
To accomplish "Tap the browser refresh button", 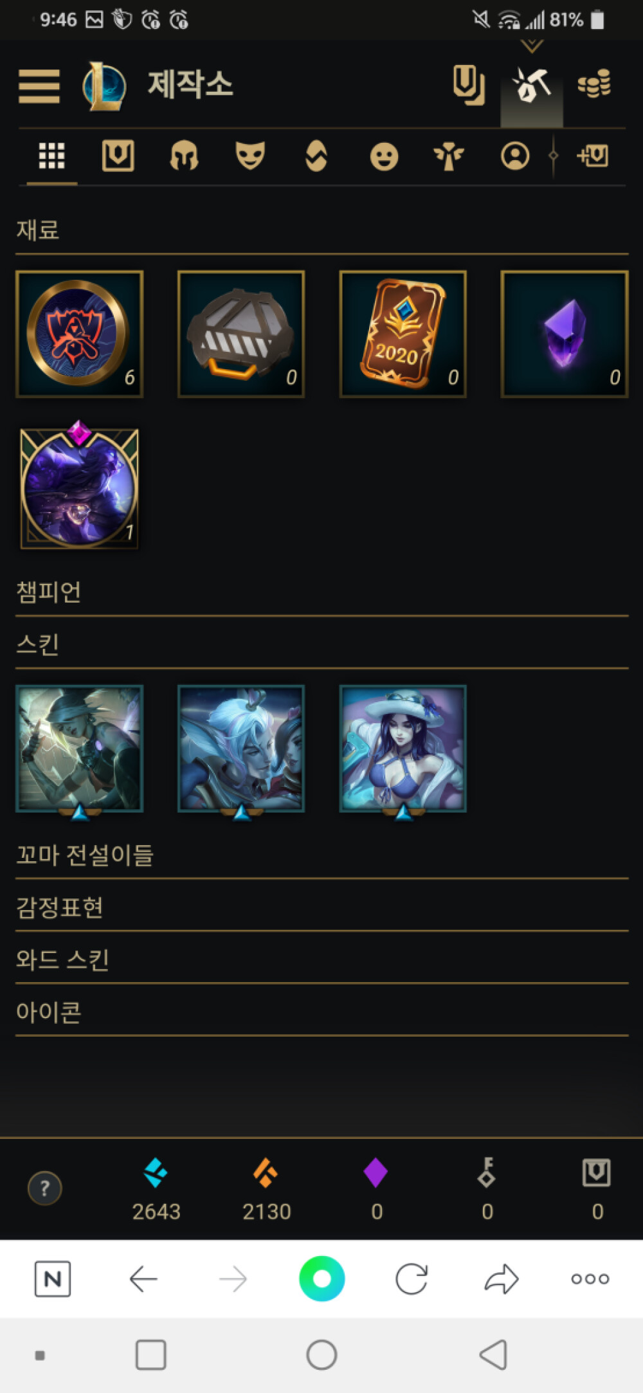I will coord(412,1279).
